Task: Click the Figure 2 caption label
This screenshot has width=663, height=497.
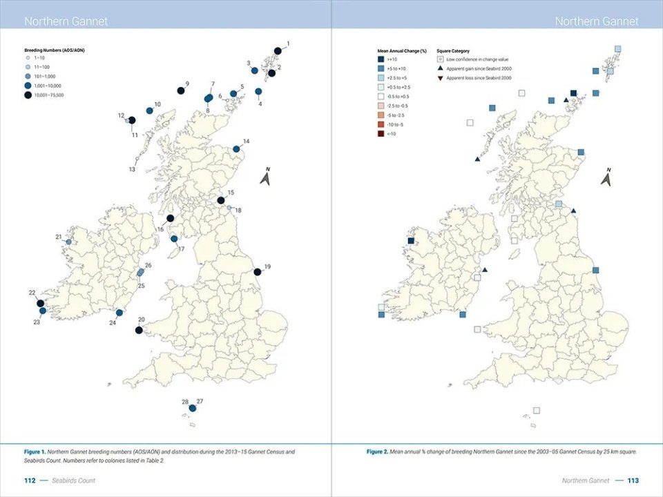Action: point(378,450)
